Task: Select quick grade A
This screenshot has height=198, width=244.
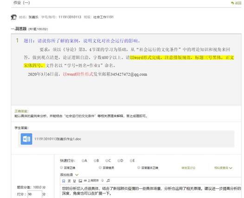Action: pyautogui.click(x=83, y=160)
